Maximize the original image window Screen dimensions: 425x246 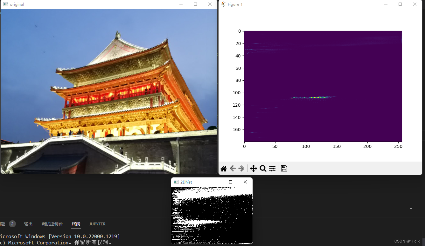point(195,4)
